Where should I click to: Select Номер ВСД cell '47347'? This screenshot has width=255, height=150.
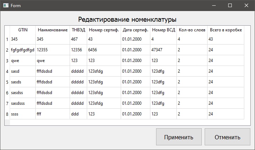(x=164, y=50)
